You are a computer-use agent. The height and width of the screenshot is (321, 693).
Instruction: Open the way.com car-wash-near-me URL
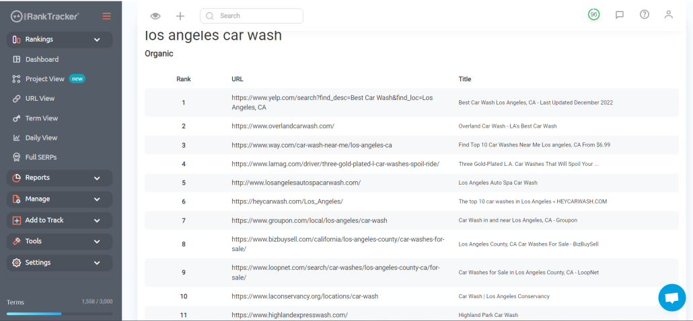(x=312, y=145)
